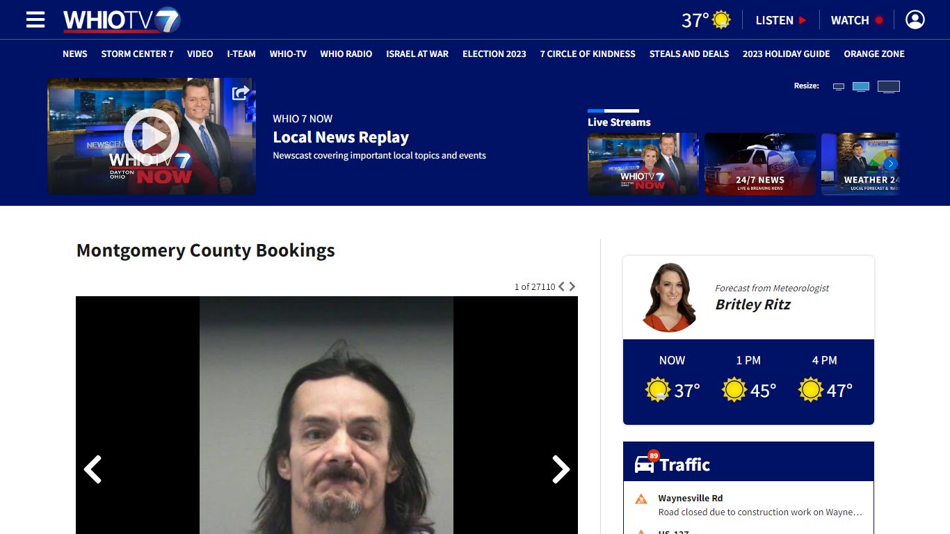Viewport: 950px width, 534px height.
Task: Click the NOW forecast sun icon
Action: 658,390
